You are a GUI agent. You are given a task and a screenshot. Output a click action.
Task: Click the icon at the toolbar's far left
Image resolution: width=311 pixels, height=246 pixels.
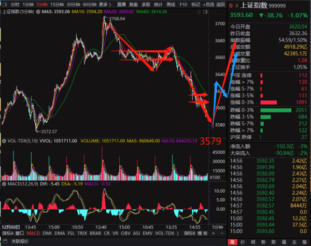point(4,4)
